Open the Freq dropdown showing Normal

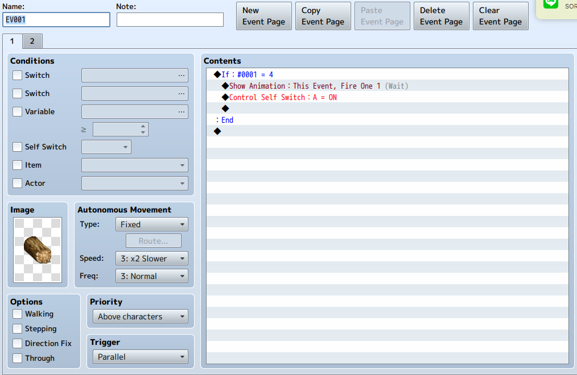(x=151, y=276)
